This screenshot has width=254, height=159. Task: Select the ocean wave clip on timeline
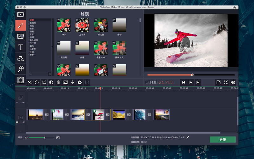pos(139,114)
